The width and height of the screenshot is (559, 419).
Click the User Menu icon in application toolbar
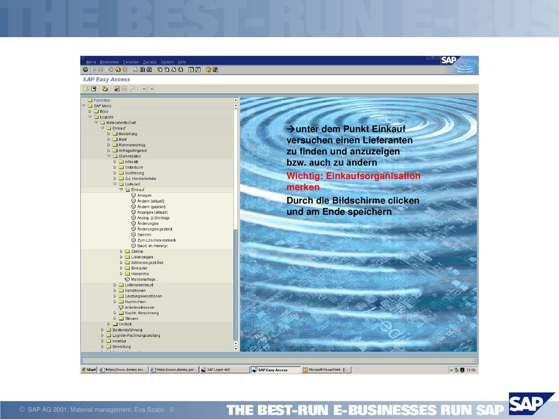click(x=86, y=89)
